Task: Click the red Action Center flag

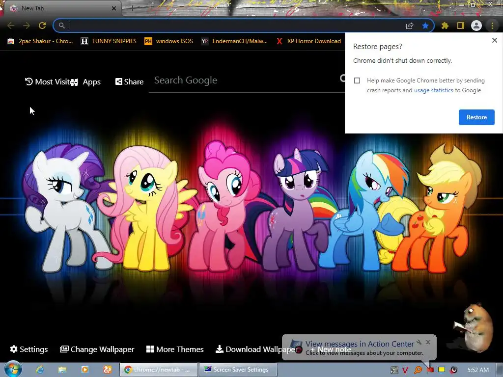Action: [x=430, y=370]
